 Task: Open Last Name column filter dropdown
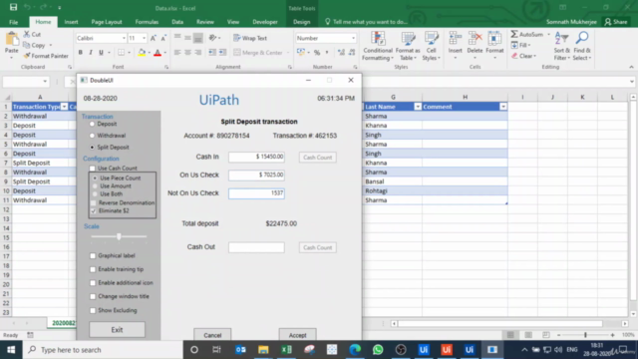[x=418, y=107]
